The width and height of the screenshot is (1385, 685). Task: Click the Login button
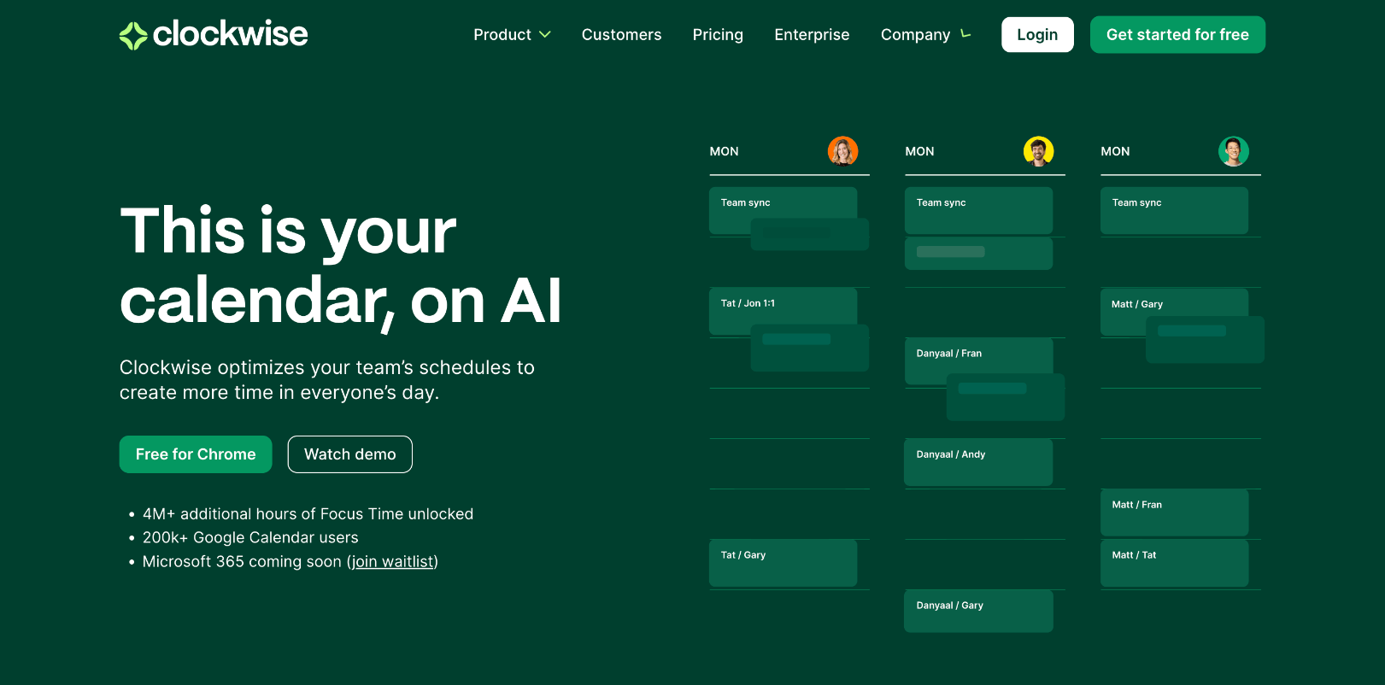[1037, 35]
